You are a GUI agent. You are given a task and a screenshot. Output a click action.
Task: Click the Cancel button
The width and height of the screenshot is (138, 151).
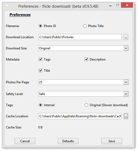point(25,141)
